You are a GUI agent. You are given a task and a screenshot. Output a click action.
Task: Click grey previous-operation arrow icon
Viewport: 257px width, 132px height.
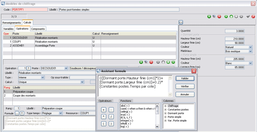point(163,62)
